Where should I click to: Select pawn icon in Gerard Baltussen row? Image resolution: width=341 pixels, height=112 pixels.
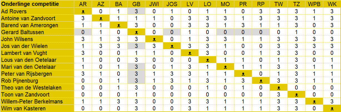pos(136,32)
